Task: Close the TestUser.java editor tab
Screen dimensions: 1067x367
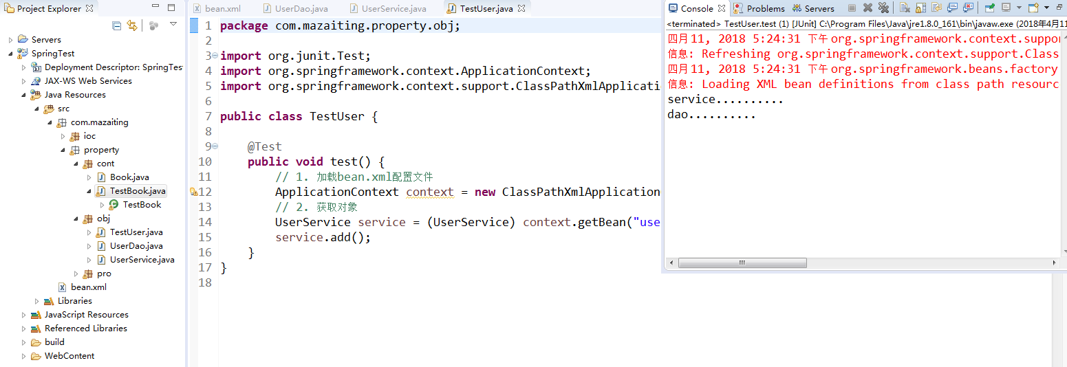Action: 521,9
